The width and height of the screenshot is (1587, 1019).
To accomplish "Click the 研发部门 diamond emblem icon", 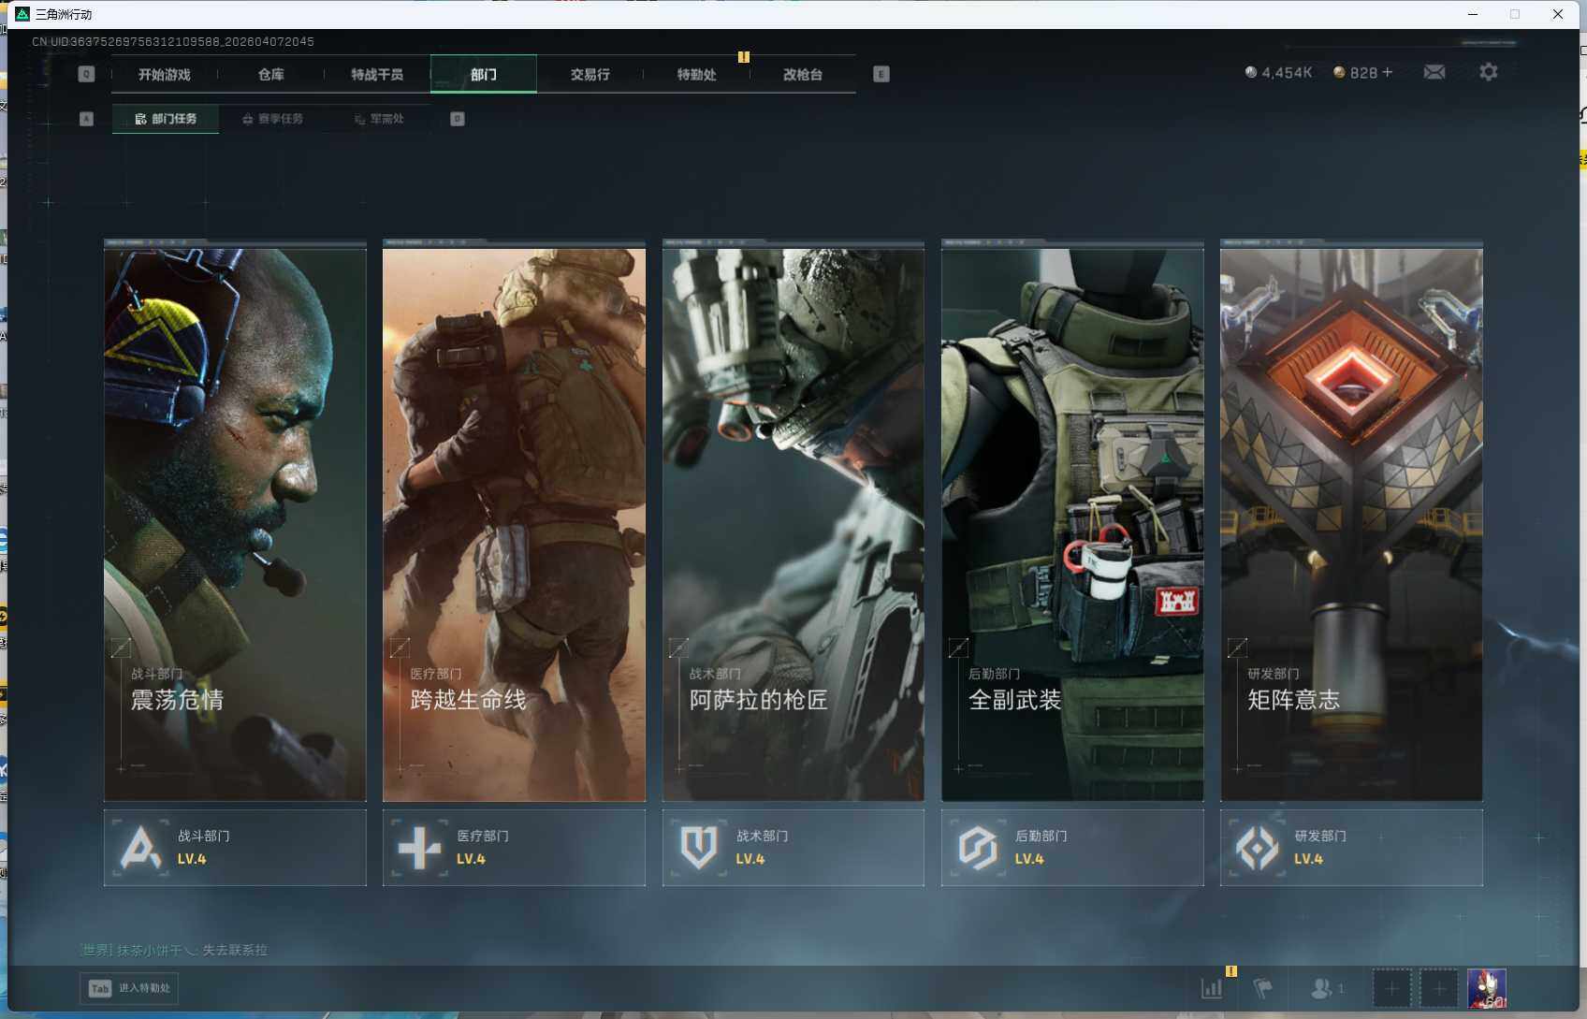I will [x=1256, y=848].
